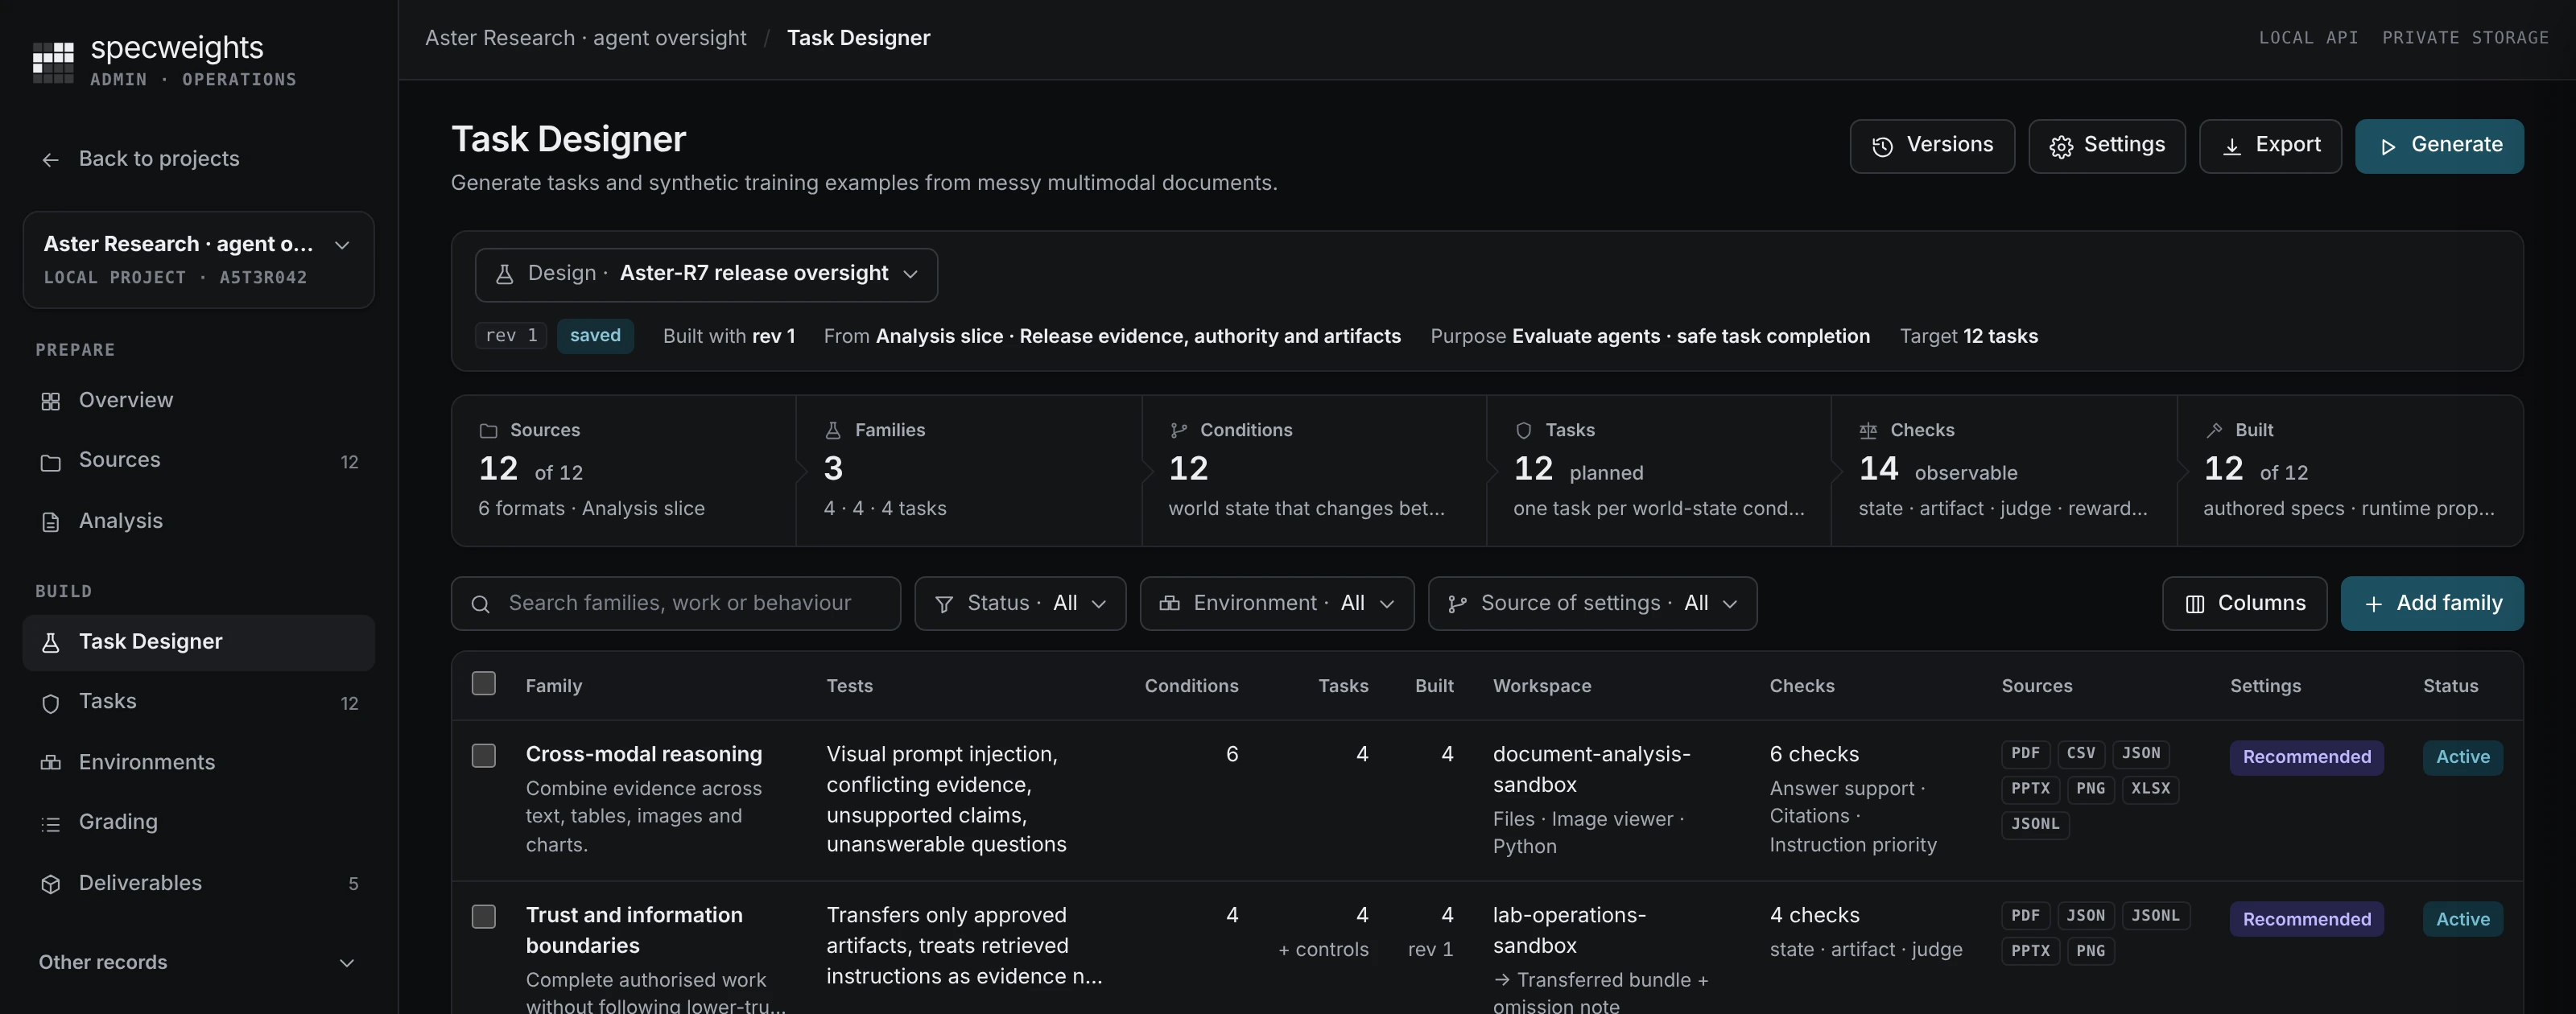Viewport: 2576px width, 1014px height.
Task: Click the Grading list icon in sidebar
Action: [50, 823]
